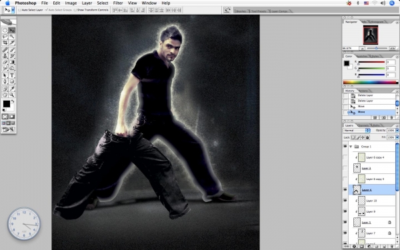The image size is (400, 250).
Task: Select the Eraser tool
Action: [x=5, y=62]
